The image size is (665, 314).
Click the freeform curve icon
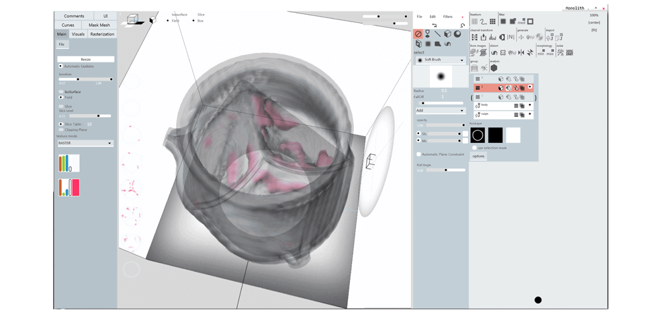tap(483, 21)
